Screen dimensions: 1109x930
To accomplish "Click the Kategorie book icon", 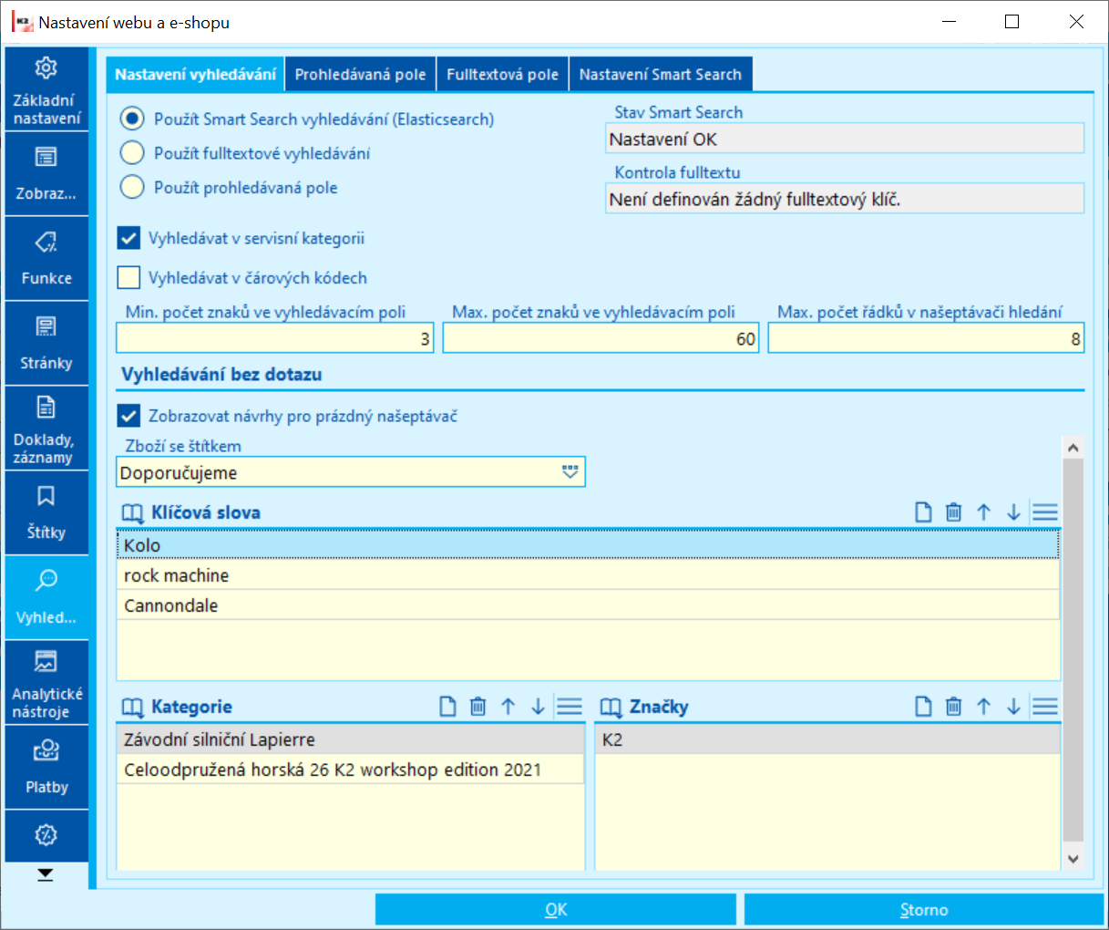I will point(133,708).
